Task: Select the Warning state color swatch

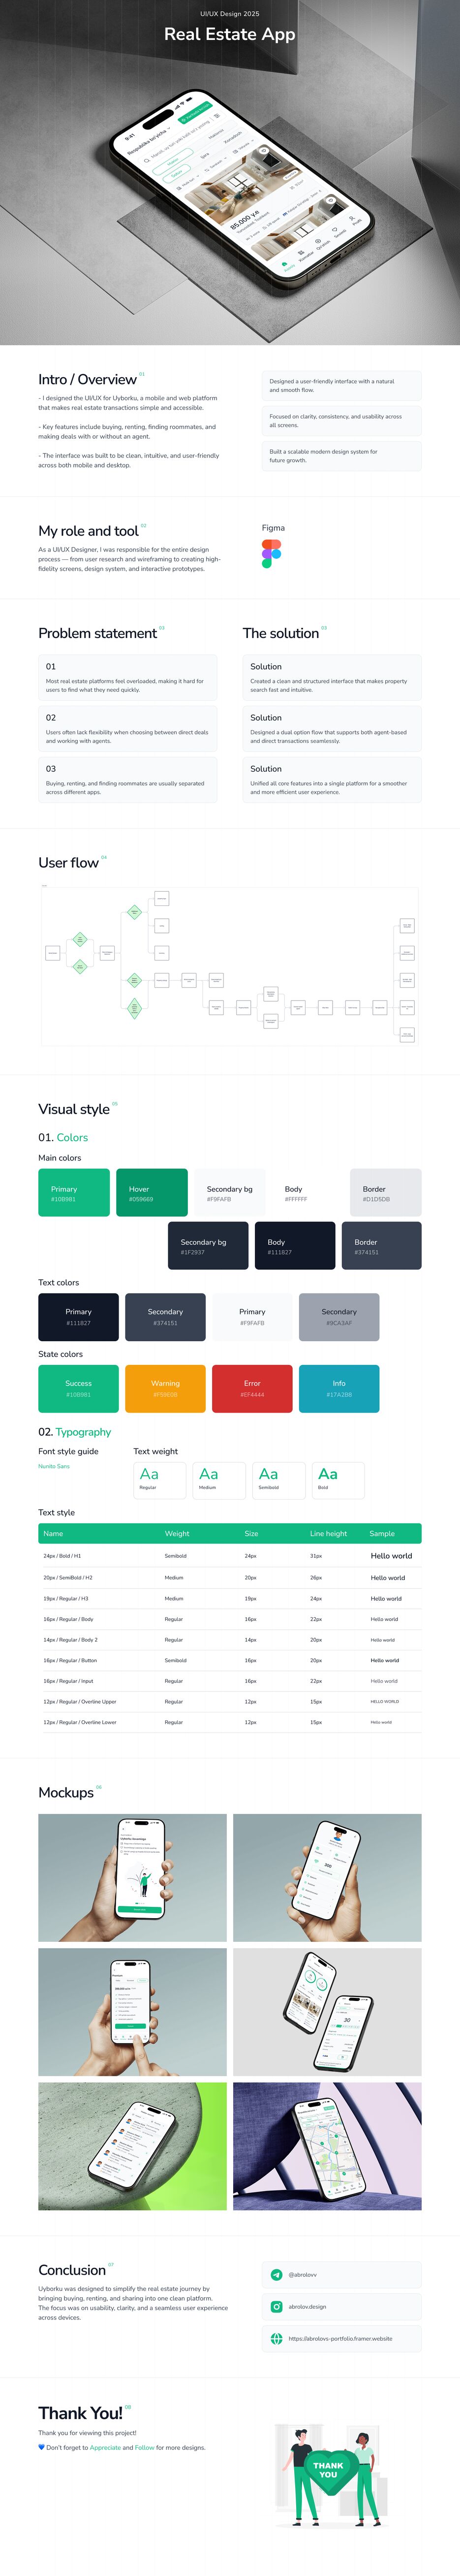Action: click(x=165, y=1389)
